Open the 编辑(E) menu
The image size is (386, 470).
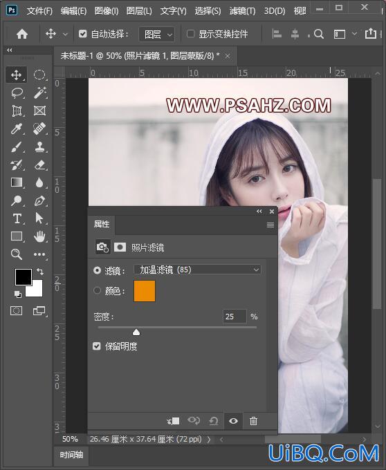tap(73, 11)
